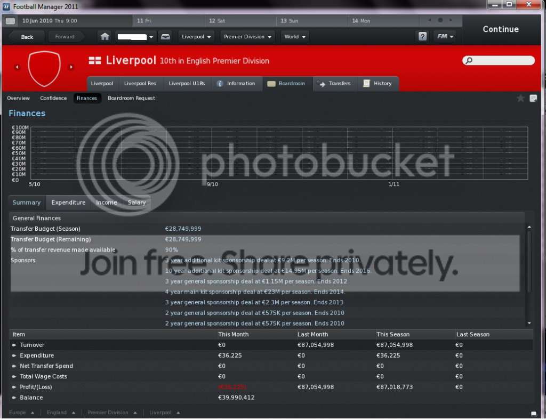This screenshot has height=420, width=546.
Task: Expand the Expenditure row in the table
Action: coord(14,356)
